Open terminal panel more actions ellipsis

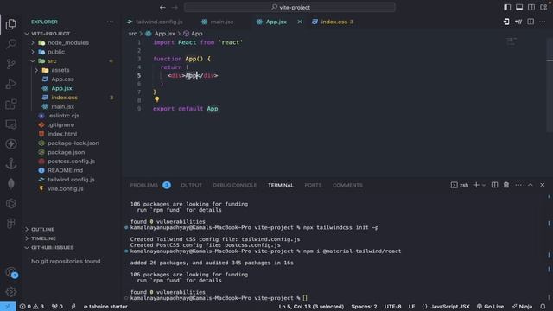(518, 185)
